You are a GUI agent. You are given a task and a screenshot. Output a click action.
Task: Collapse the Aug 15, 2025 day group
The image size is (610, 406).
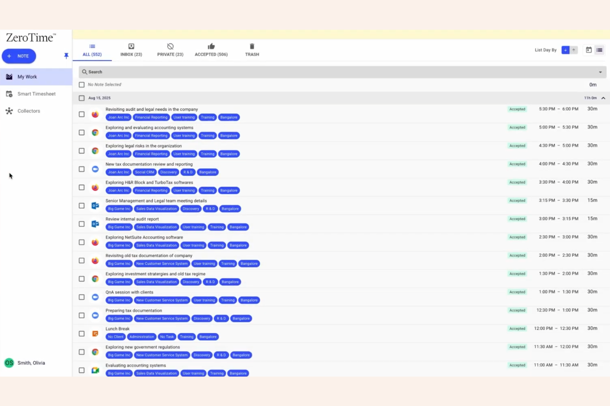[603, 98]
